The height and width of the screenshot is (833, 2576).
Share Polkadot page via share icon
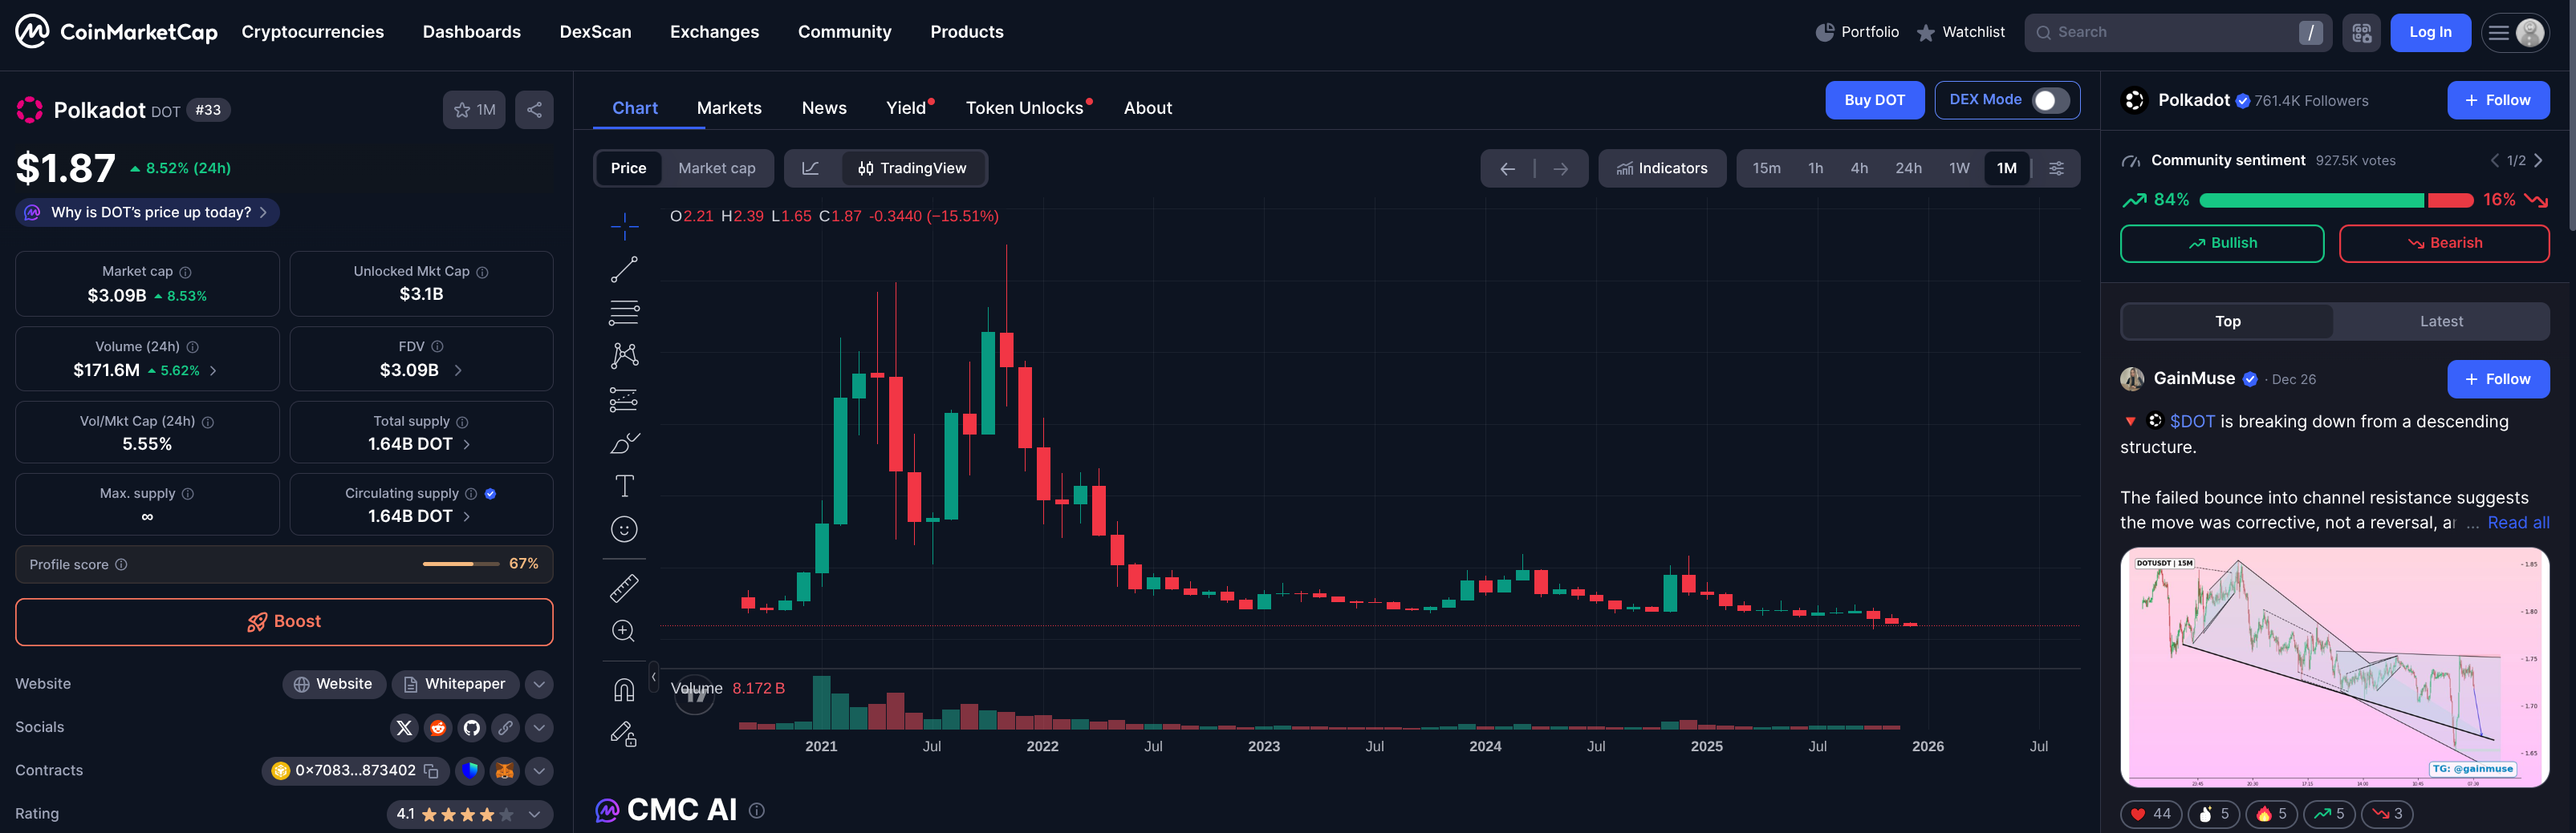coord(534,110)
